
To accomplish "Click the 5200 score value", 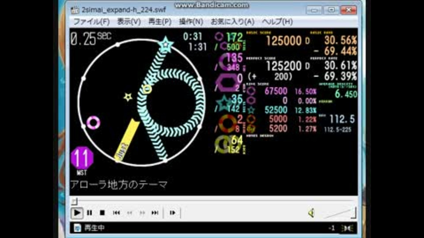I will tap(278, 128).
